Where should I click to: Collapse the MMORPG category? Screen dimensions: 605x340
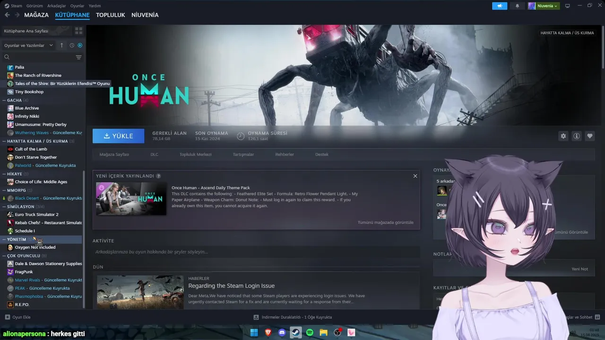tap(4, 190)
